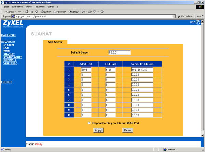Expand the Links toolbar chevron
205x152 pixels.
tap(202, 16)
